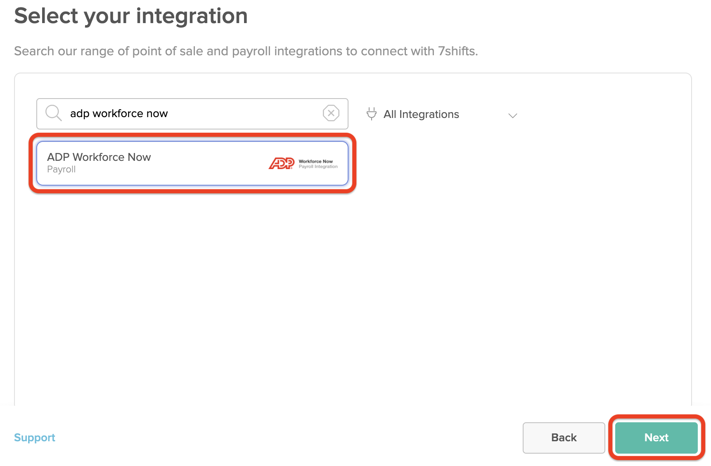
Task: Go back using the Back button
Action: [564, 438]
